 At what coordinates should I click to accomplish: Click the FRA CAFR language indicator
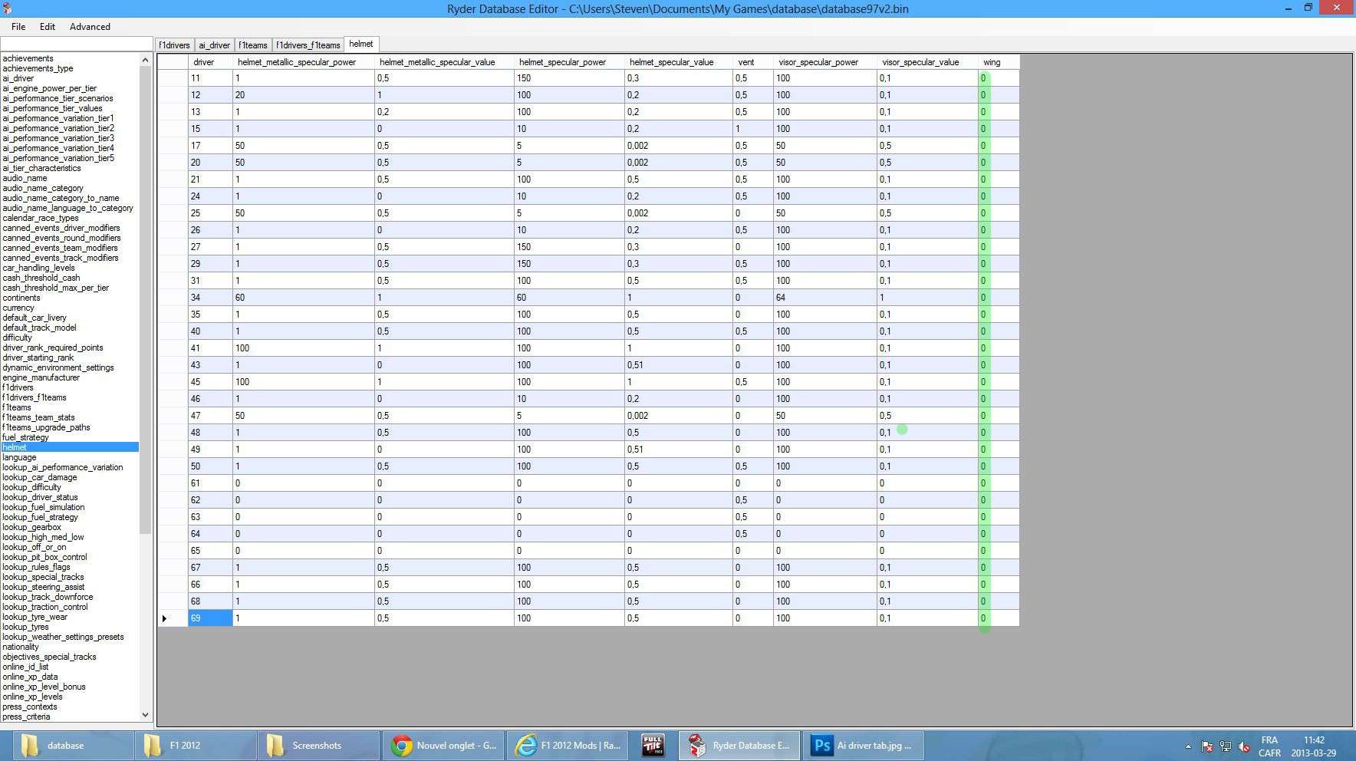tap(1269, 746)
